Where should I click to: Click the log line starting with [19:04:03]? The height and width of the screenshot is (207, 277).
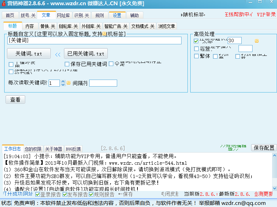coord(90,156)
